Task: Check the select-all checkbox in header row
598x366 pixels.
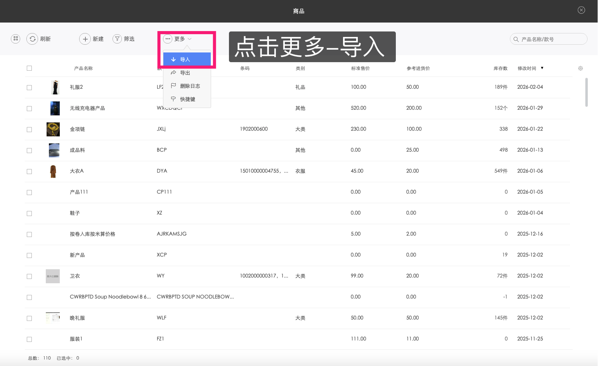Action: (29, 68)
